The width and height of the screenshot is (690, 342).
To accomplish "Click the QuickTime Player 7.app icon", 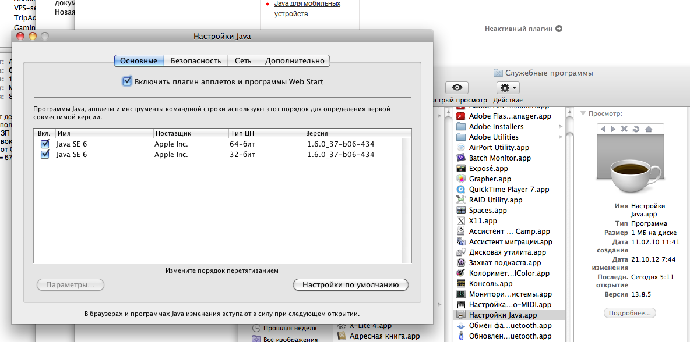I will (x=461, y=190).
